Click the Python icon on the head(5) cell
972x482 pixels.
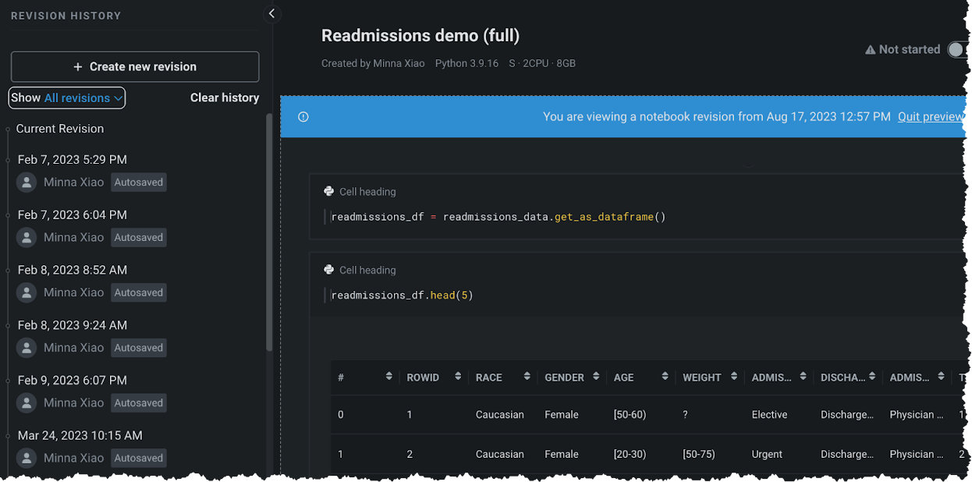pyautogui.click(x=329, y=270)
